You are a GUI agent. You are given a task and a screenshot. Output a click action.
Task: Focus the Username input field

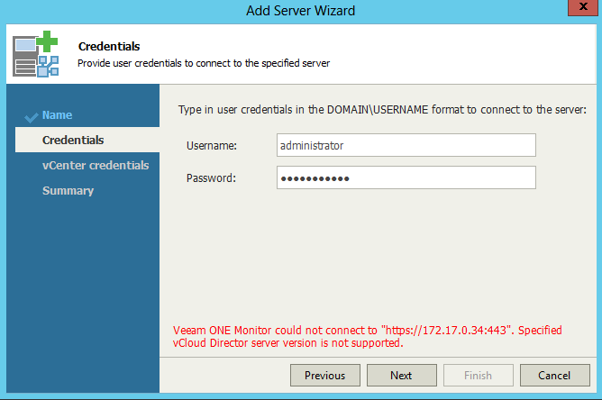click(x=406, y=145)
